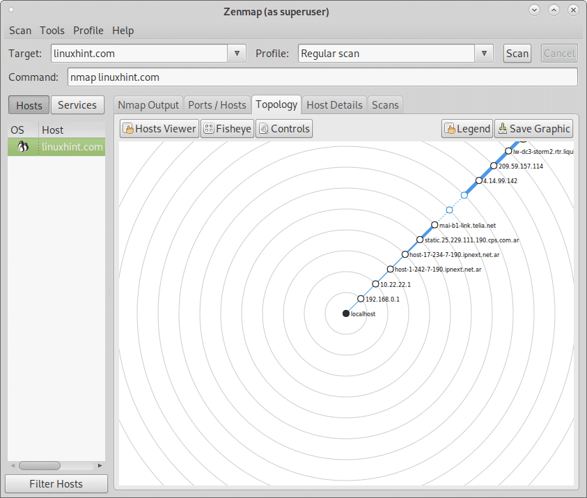Click the host list horizontal scrollbar
Screen dimensions: 587x498
click(x=39, y=465)
